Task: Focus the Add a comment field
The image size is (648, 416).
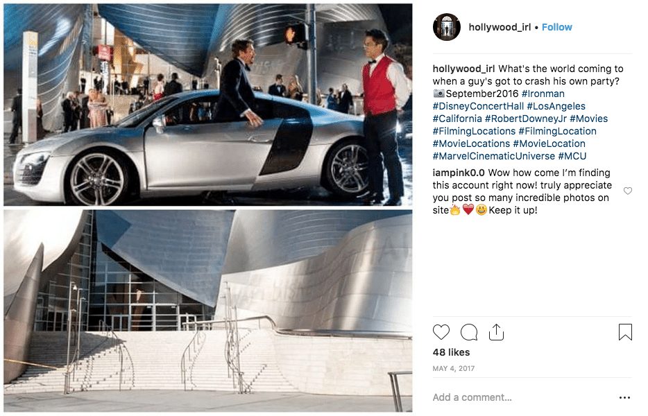Action: 523,397
